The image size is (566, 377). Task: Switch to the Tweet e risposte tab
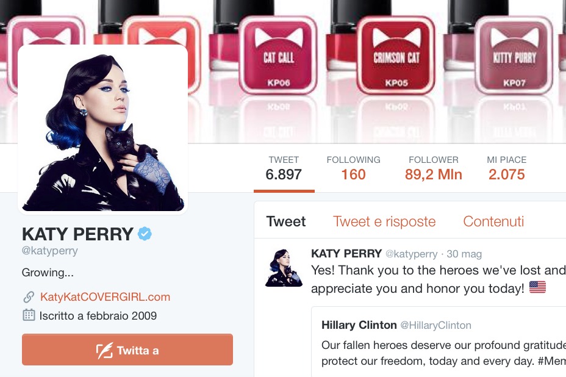point(384,221)
